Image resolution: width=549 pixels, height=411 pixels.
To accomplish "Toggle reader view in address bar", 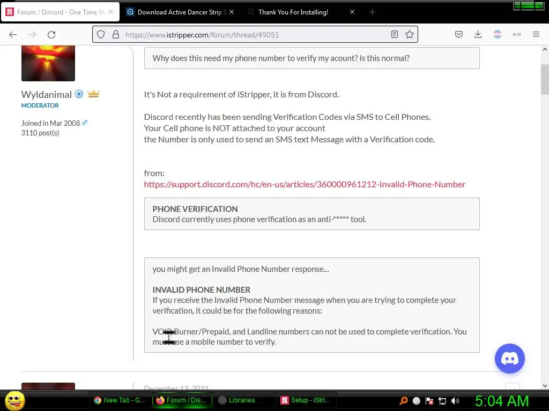I will [394, 34].
